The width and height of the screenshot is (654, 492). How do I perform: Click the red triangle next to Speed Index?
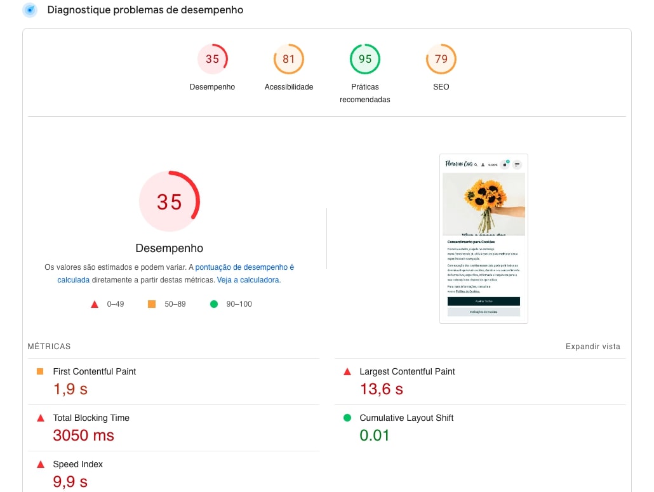tap(40, 464)
